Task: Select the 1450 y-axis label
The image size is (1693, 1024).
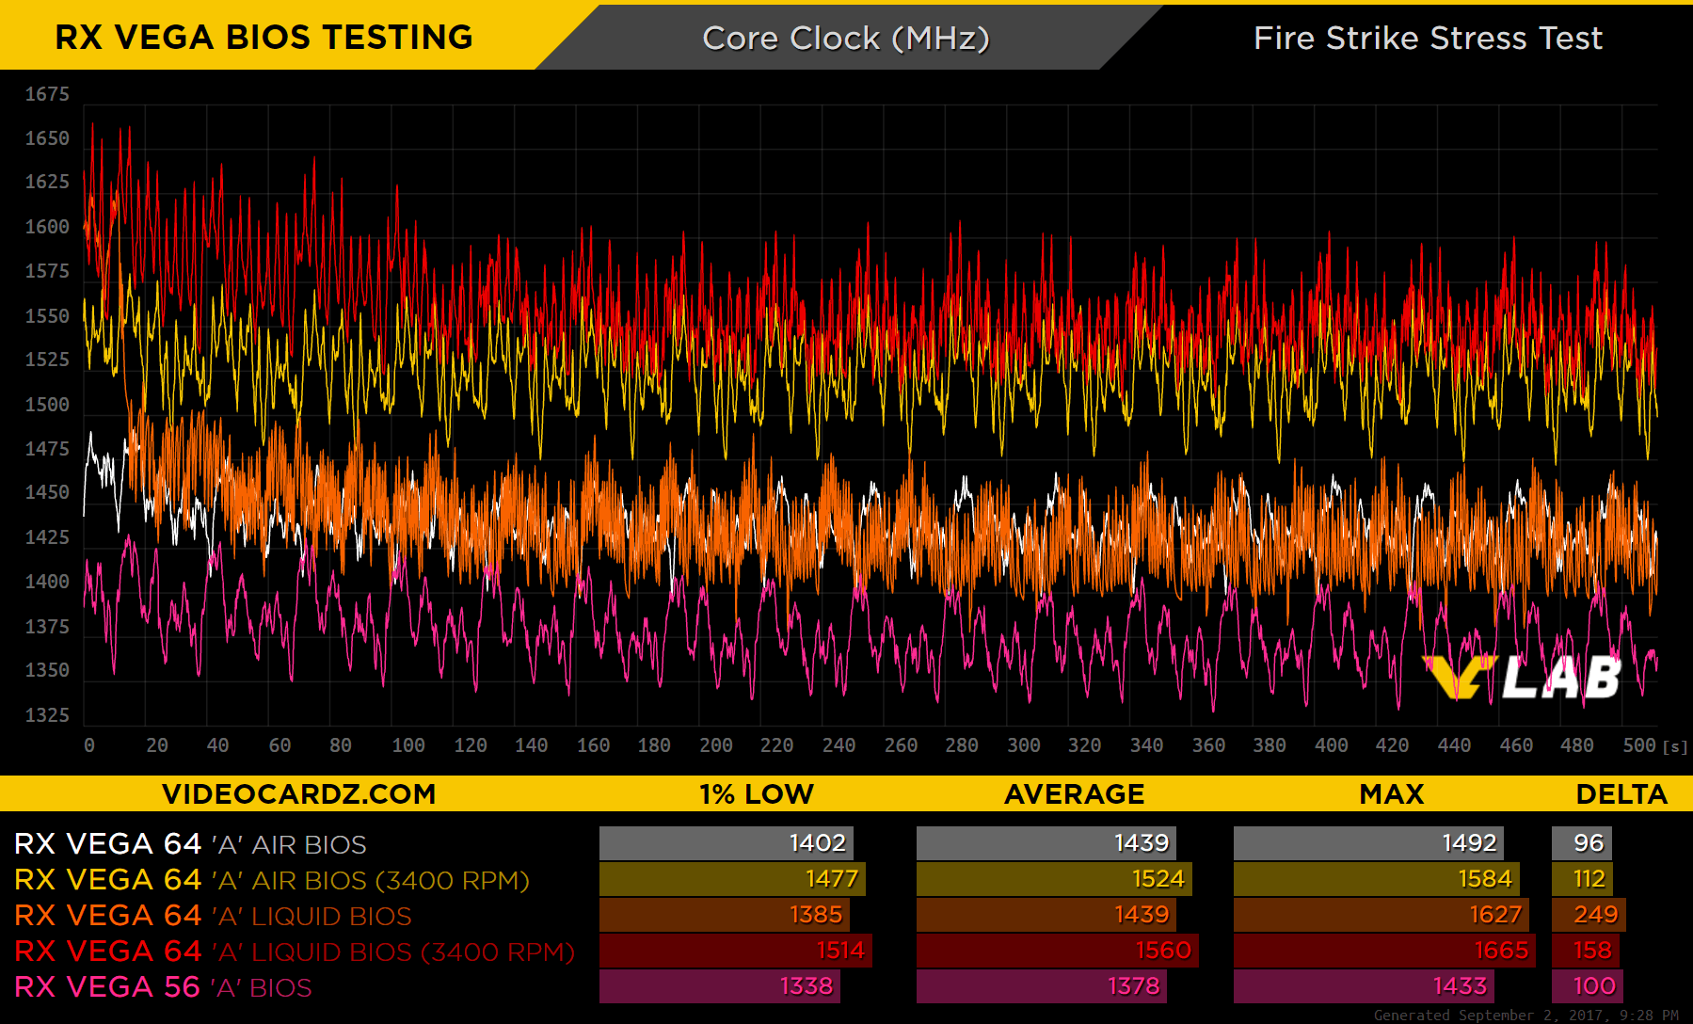Action: 47,492
